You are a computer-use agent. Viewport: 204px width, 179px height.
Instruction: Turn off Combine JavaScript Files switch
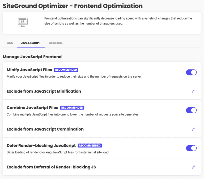(x=191, y=110)
